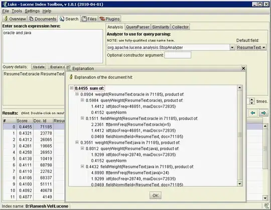Click OK in the Explanation dialog
The height and width of the screenshot is (210, 271).
point(156,195)
